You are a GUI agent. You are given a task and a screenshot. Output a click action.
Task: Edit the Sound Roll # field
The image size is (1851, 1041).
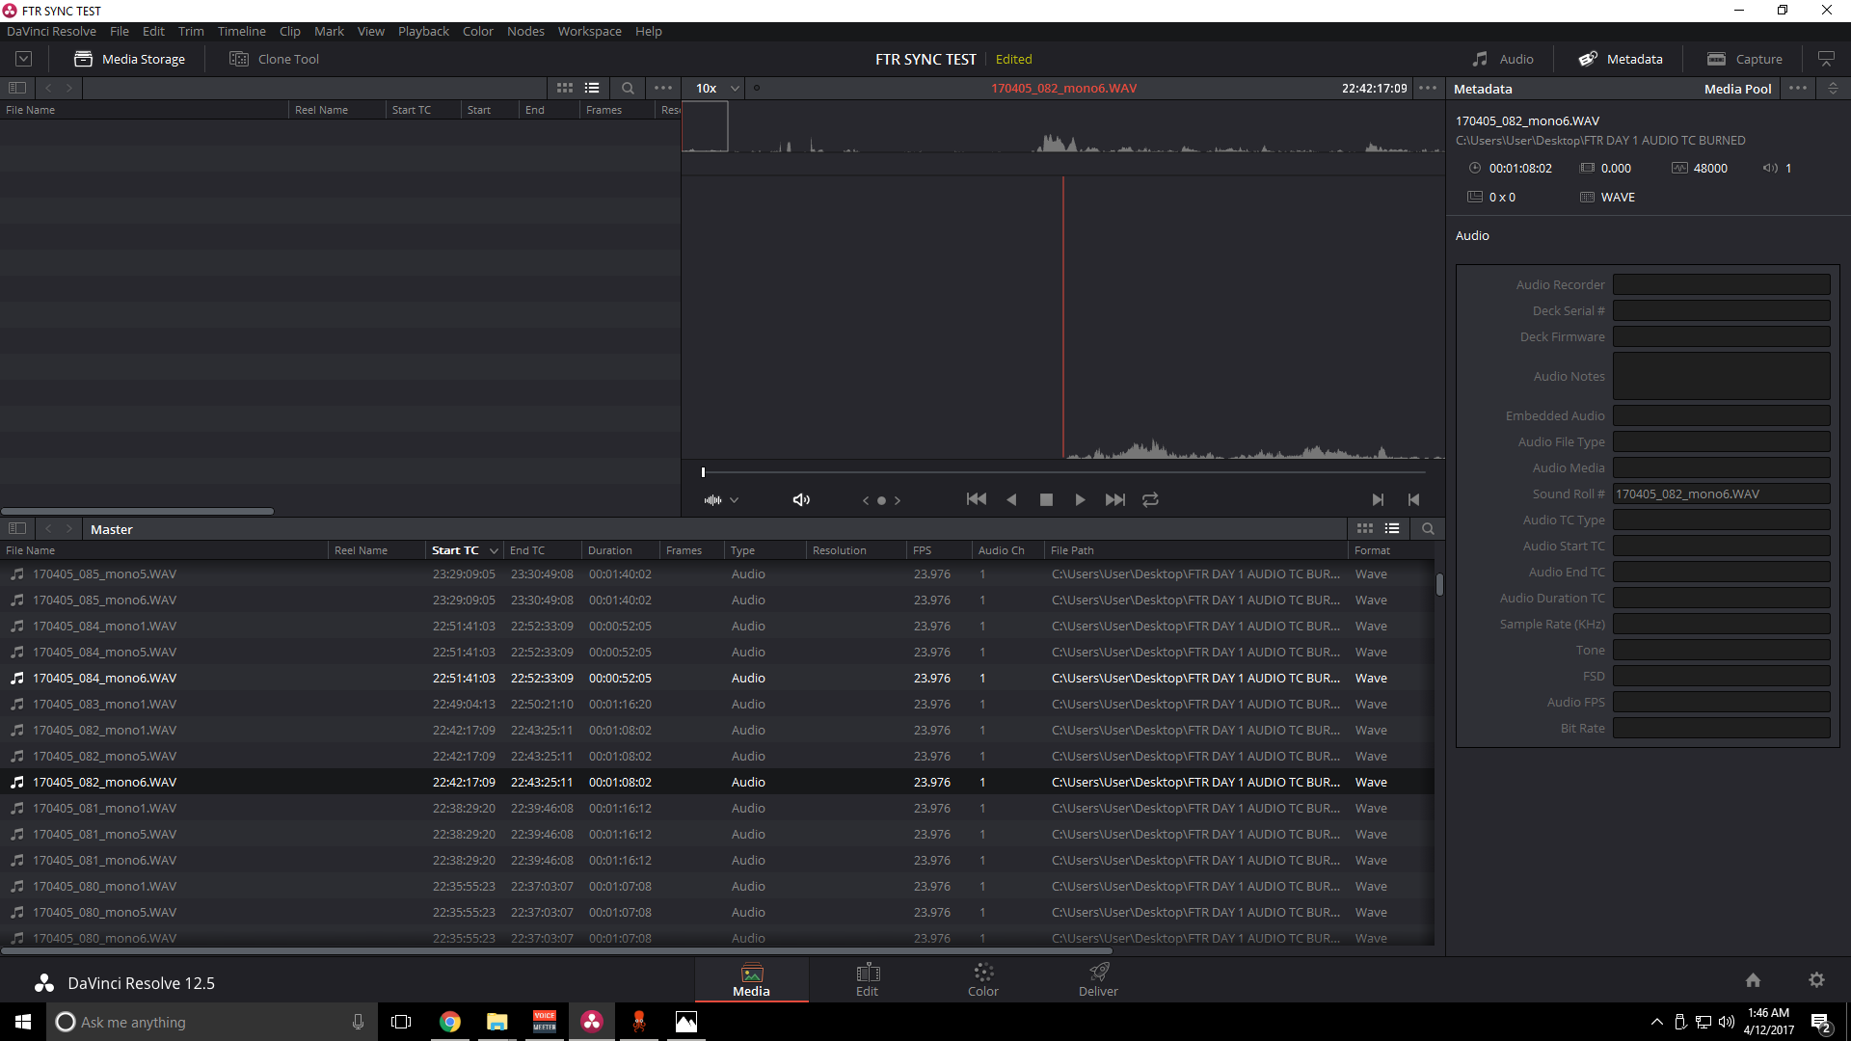pyautogui.click(x=1721, y=494)
